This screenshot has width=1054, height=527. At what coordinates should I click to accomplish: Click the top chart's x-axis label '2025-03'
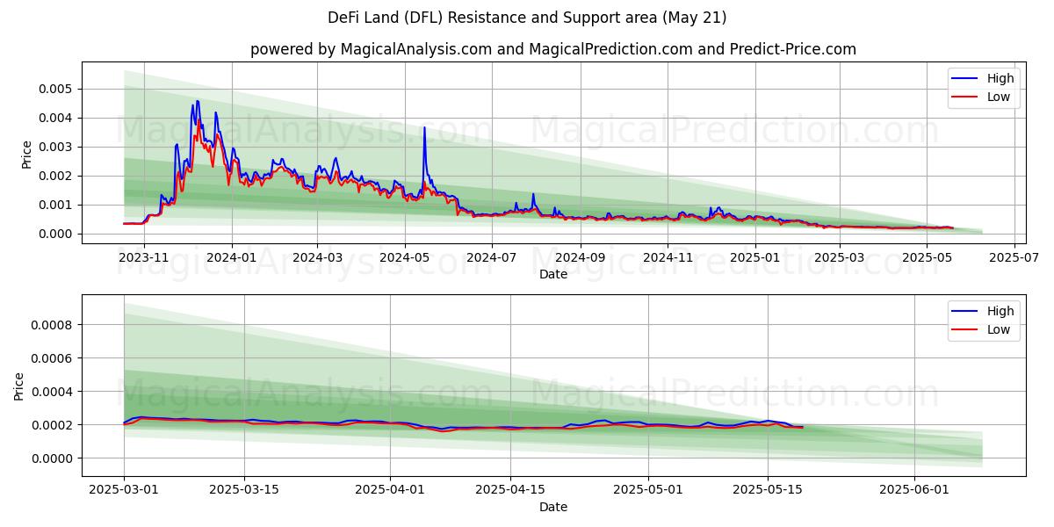[x=839, y=257]
